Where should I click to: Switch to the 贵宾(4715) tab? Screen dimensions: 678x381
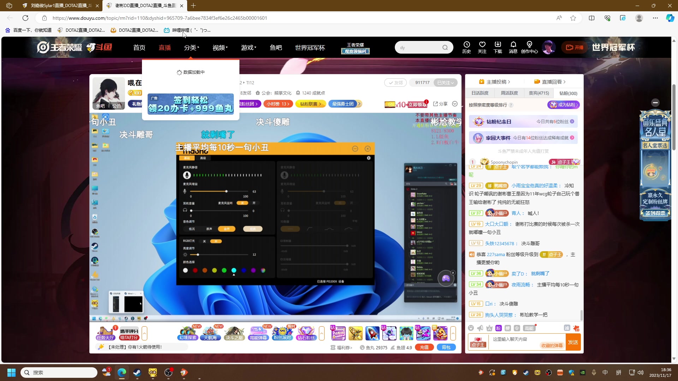coord(538,93)
